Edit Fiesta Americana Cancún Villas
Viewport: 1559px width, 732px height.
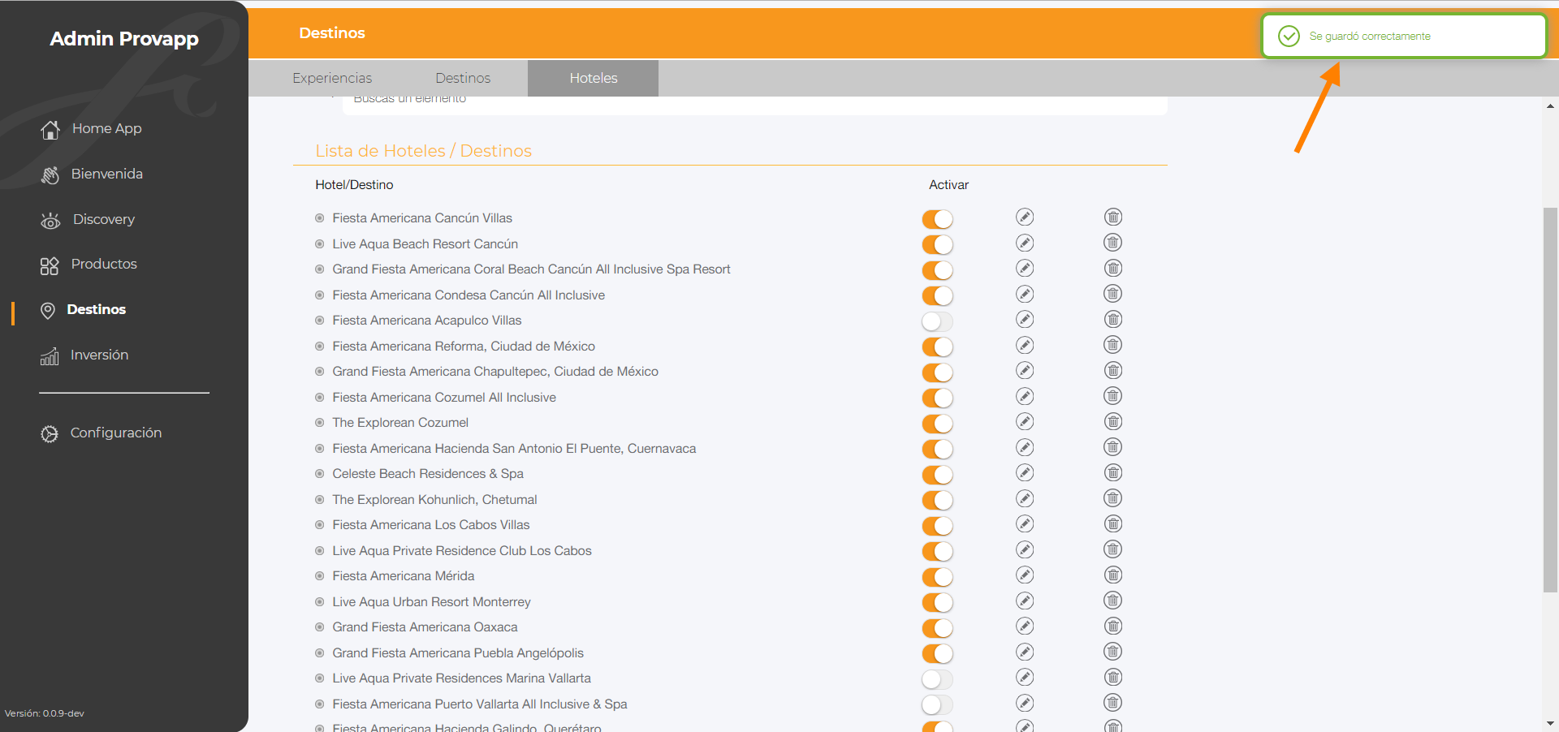[x=1025, y=217]
